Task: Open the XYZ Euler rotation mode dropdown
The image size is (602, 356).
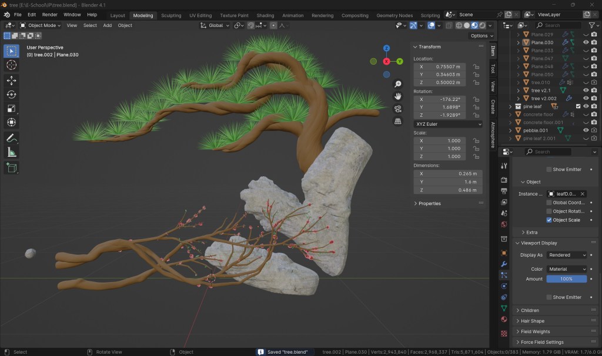Action: 448,124
